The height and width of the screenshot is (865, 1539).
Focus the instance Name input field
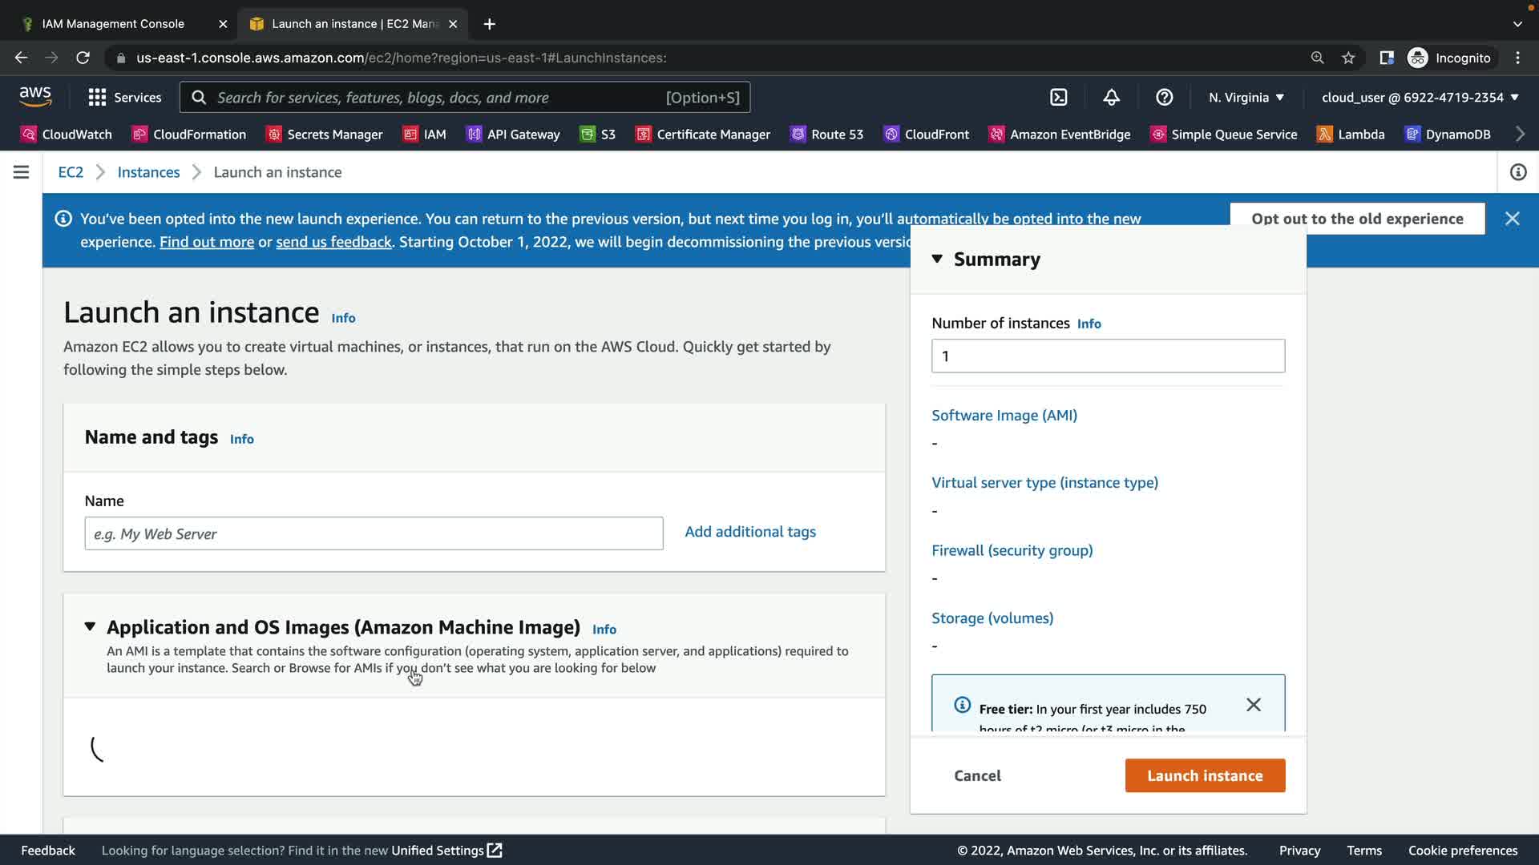374,533
